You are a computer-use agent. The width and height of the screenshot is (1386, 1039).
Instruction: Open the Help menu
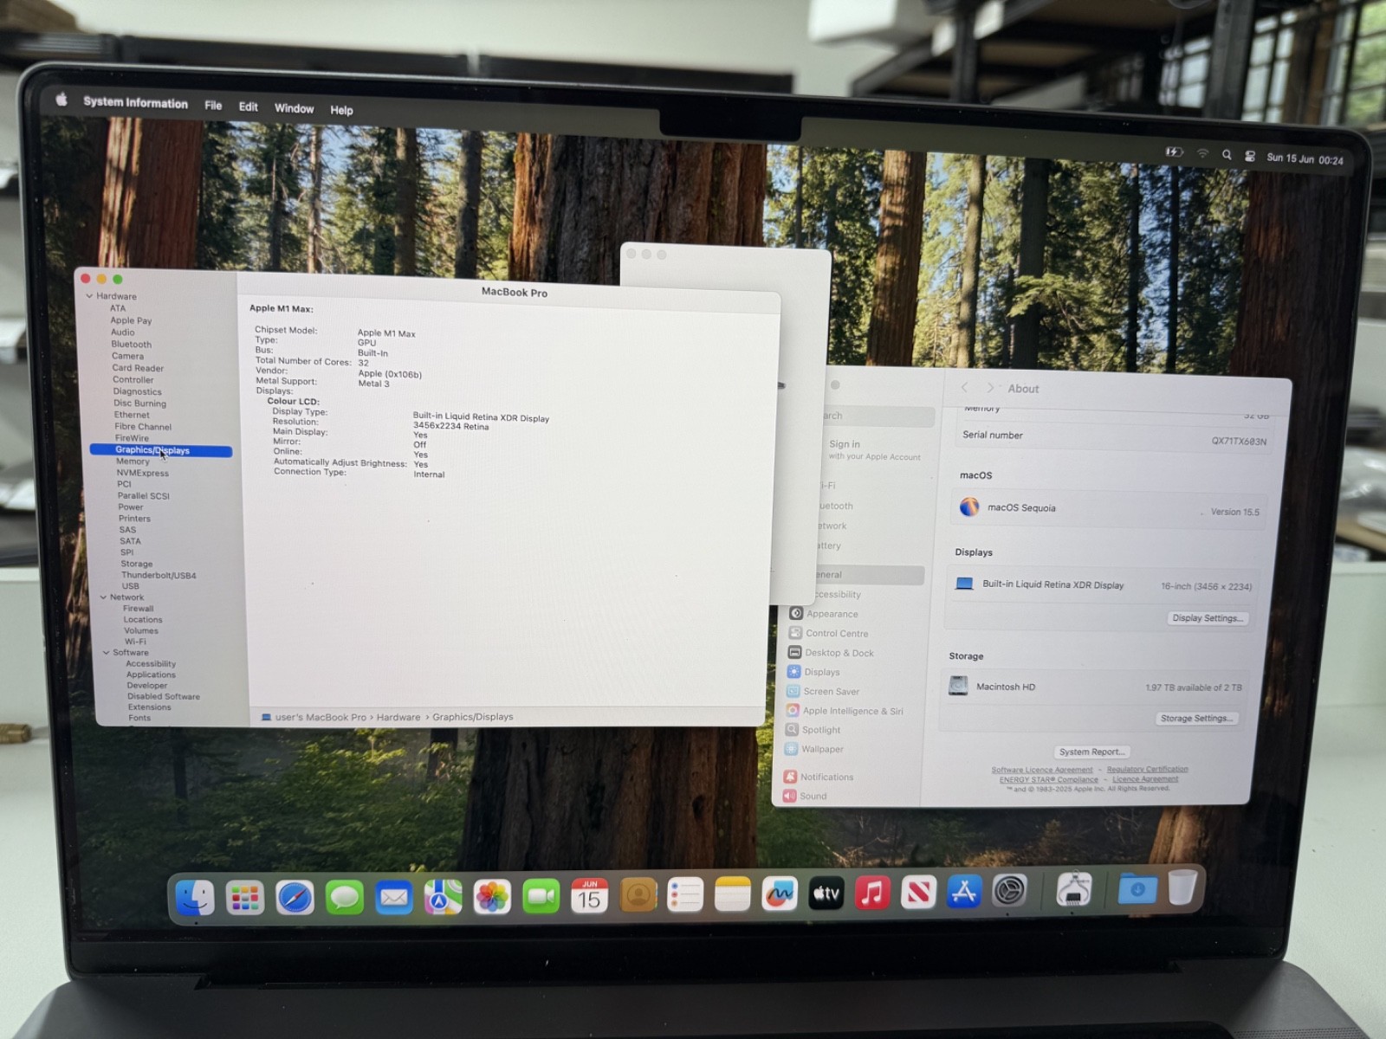pyautogui.click(x=341, y=110)
